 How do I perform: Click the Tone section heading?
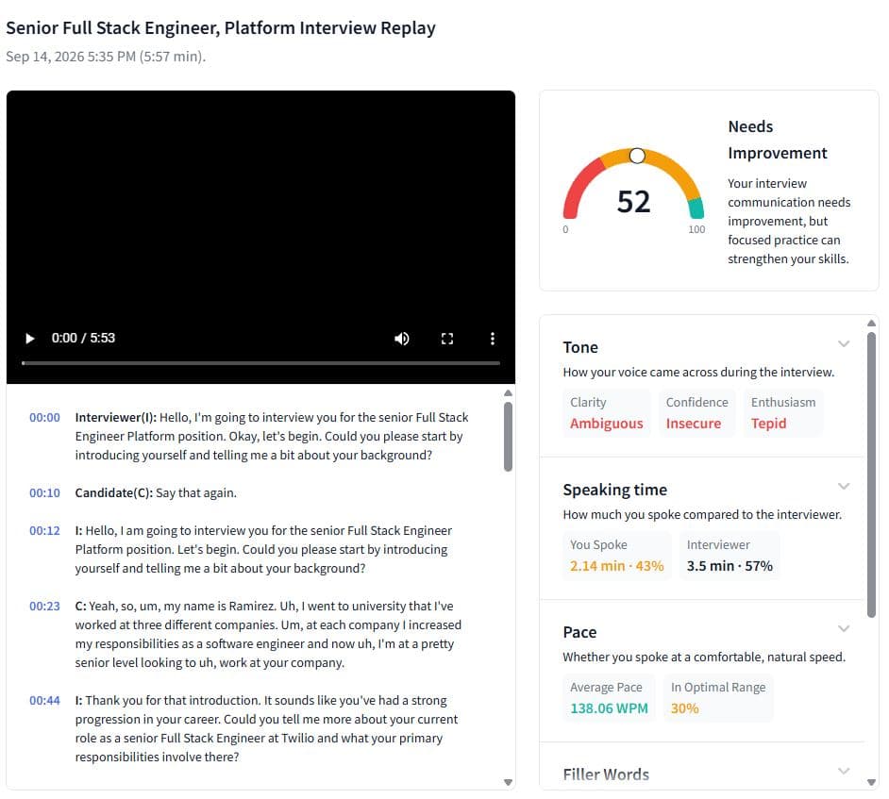[x=580, y=347]
